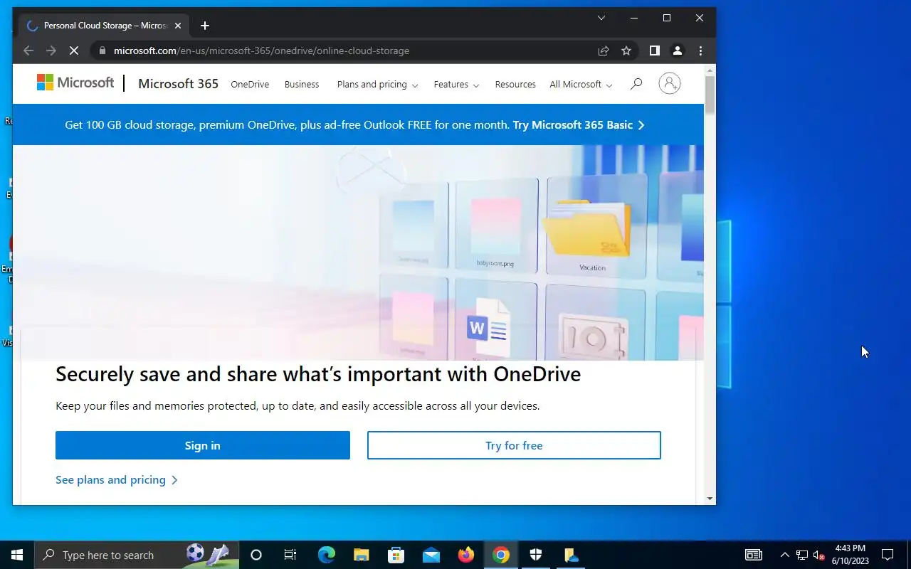
Task: Expand Features dropdown menu
Action: pos(456,84)
